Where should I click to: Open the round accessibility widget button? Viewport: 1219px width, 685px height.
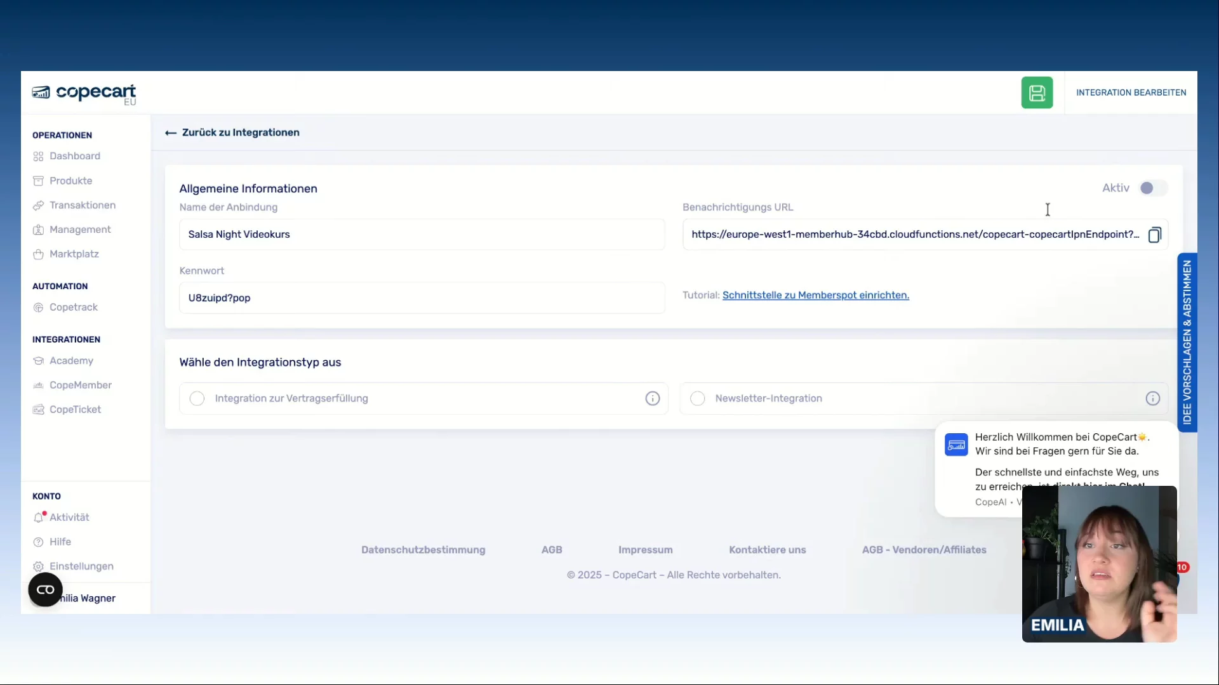point(45,590)
